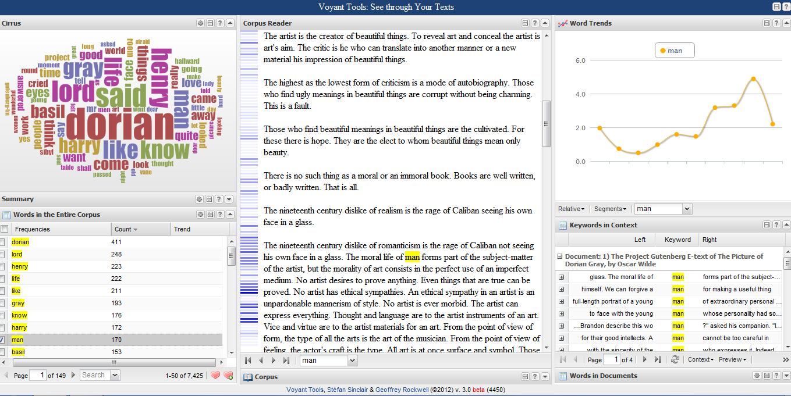Refresh the Keywords in Context results
The image size is (791, 396).
coord(675,359)
